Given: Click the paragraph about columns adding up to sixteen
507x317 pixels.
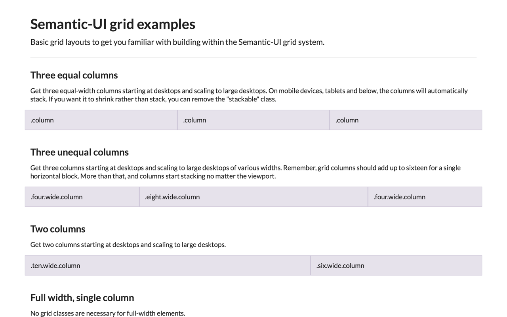Looking at the screenshot, I should [x=246, y=172].
